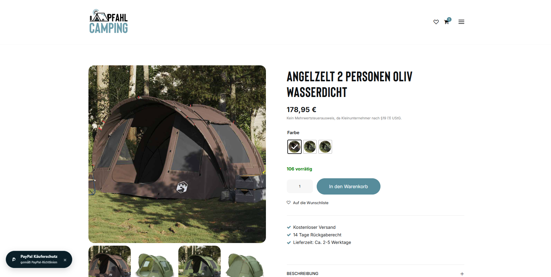Open the fourth green tent thumbnail

tap(244, 261)
